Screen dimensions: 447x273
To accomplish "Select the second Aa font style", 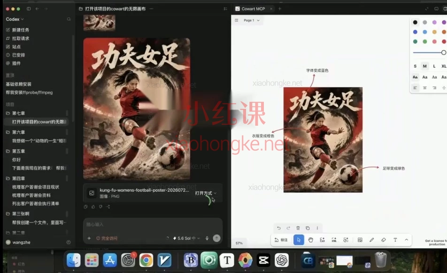I will 425,77.
